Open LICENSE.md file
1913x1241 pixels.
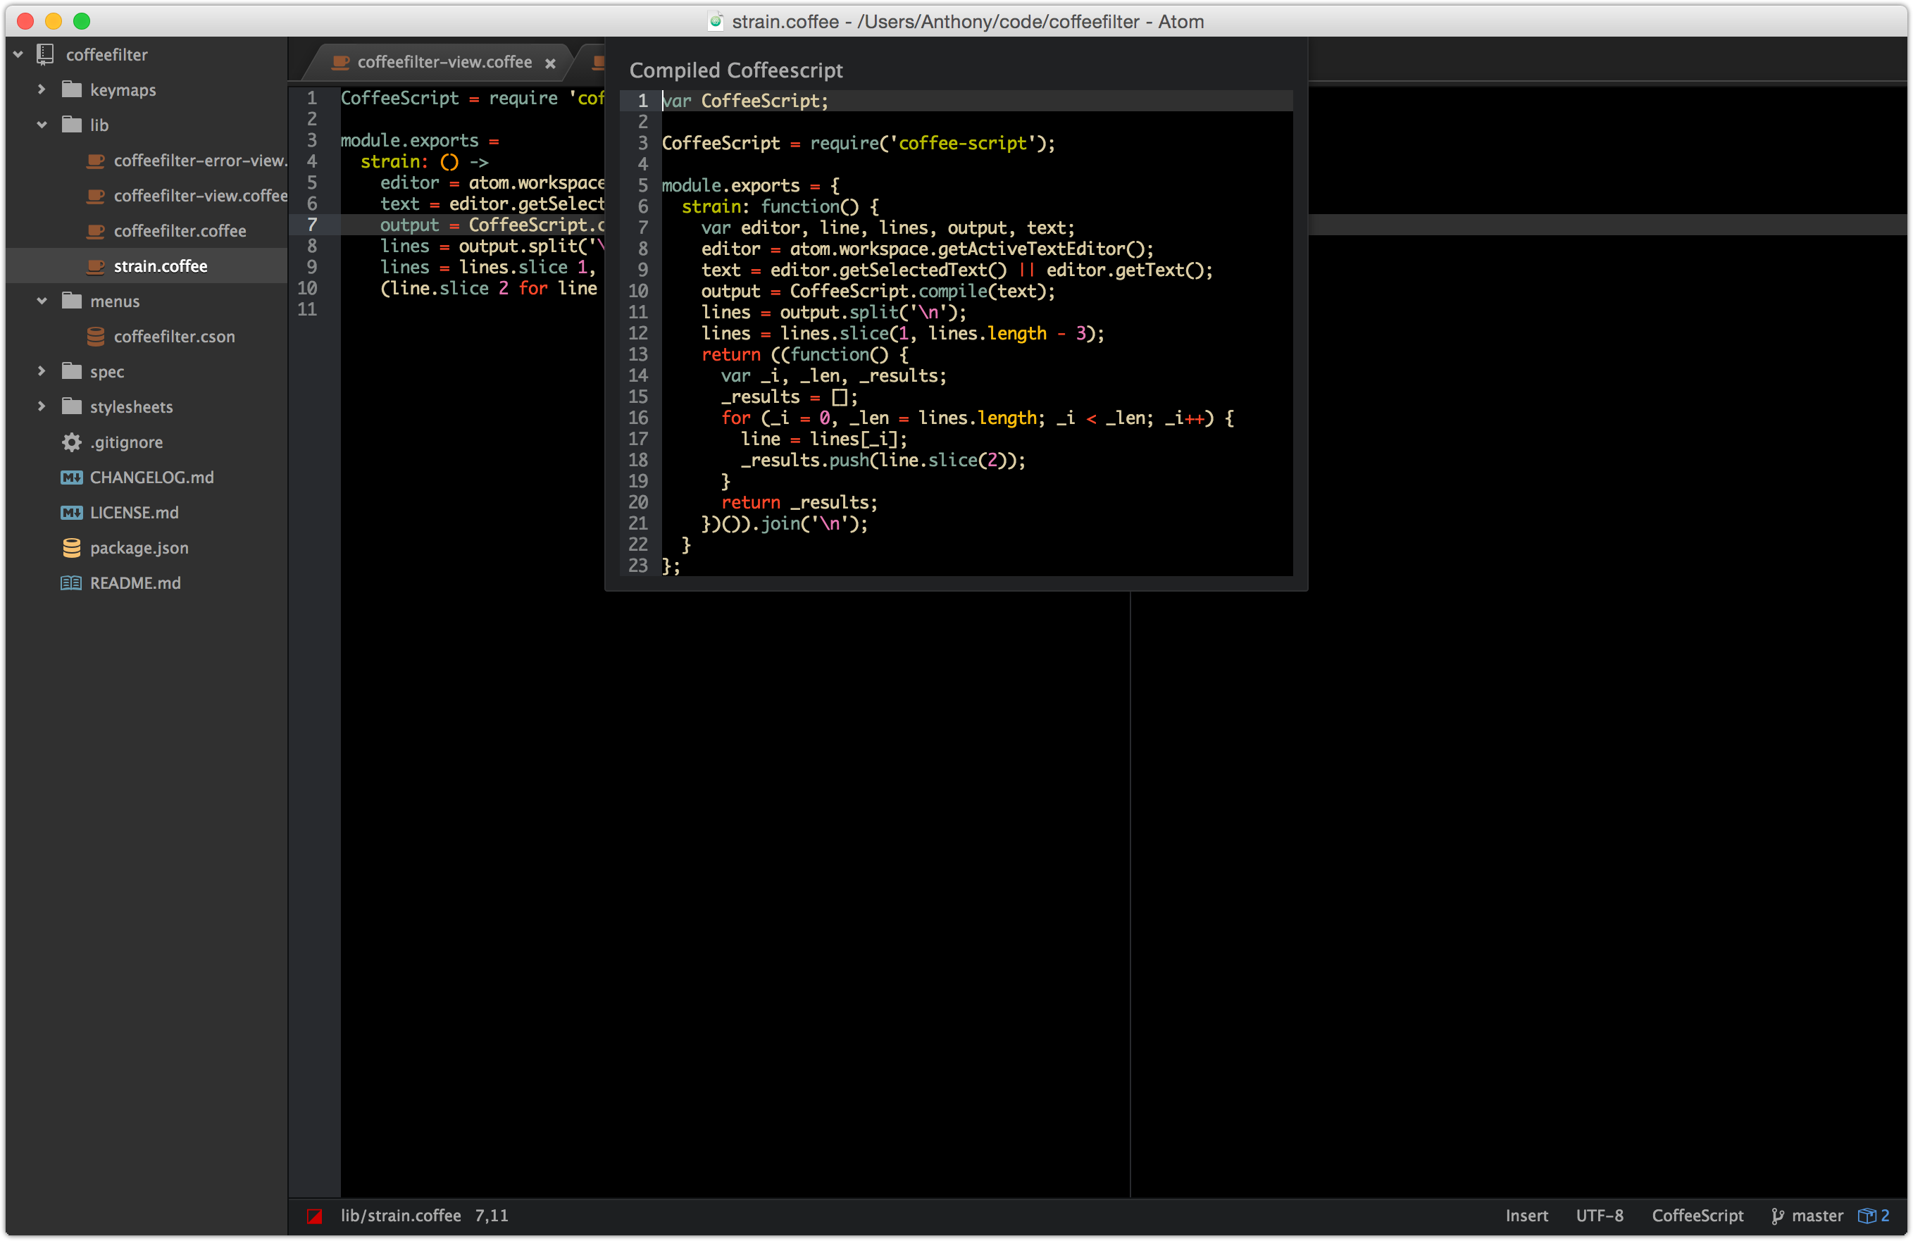click(135, 513)
